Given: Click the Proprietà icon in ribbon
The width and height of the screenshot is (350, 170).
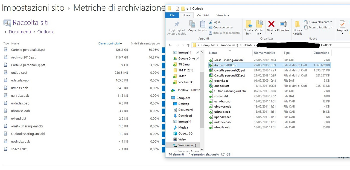Looking at the screenshot, I should 342,24.
